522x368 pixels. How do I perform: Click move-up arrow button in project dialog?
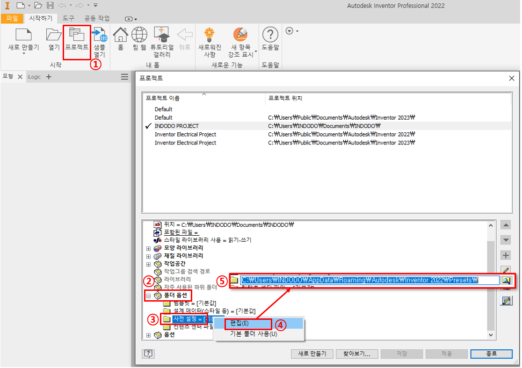506,225
